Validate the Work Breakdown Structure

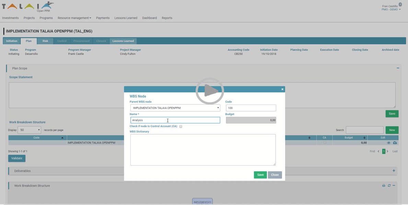click(x=17, y=158)
